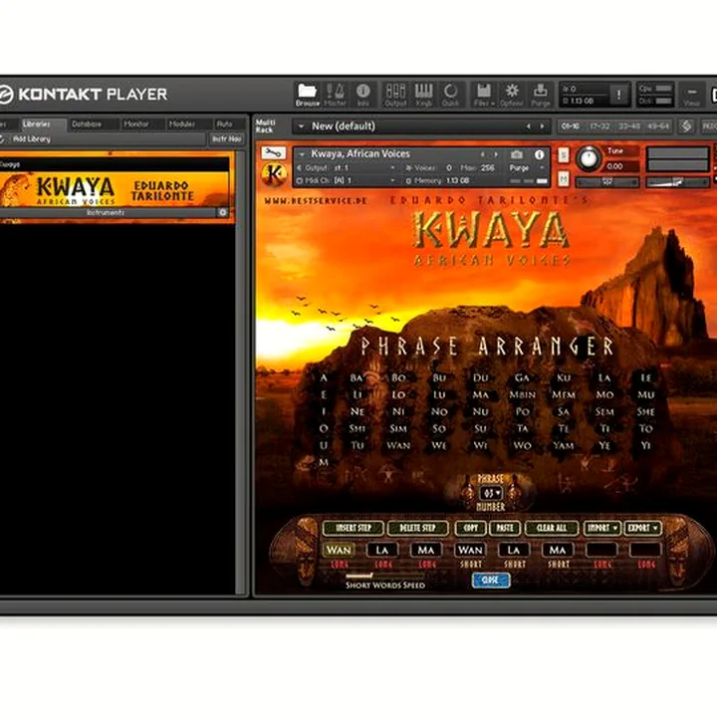Click the Kwaya African Voices library banner
The image size is (717, 717).
point(115,189)
